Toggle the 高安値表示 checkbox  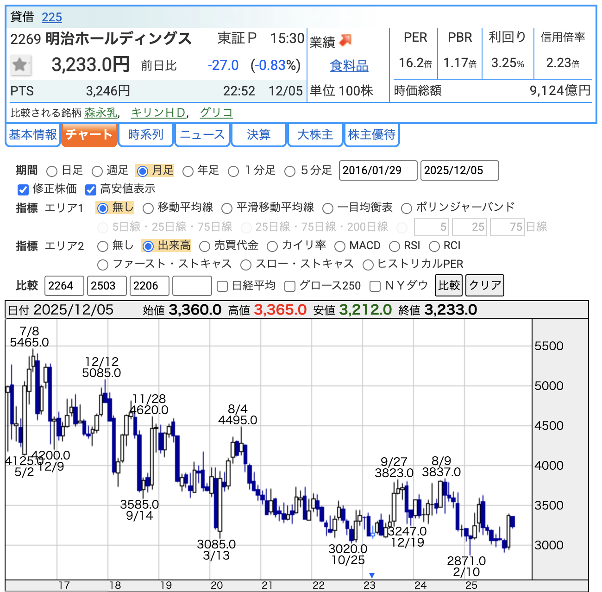point(91,189)
